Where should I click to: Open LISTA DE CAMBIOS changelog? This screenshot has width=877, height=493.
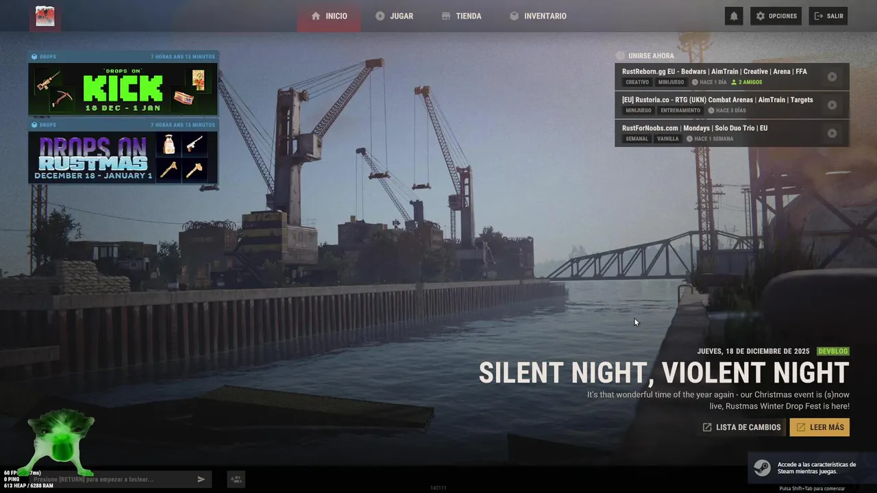(741, 427)
